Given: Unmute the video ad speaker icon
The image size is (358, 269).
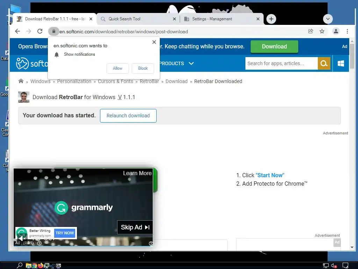Looking at the screenshot, I should (x=22, y=239).
